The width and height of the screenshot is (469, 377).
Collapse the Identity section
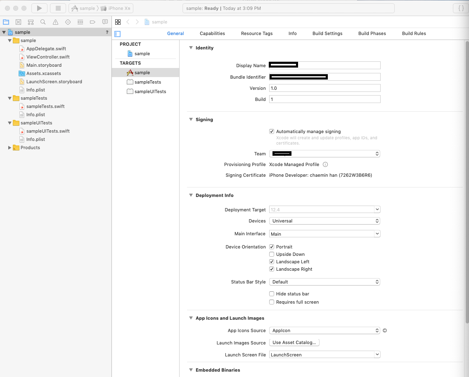click(x=191, y=48)
